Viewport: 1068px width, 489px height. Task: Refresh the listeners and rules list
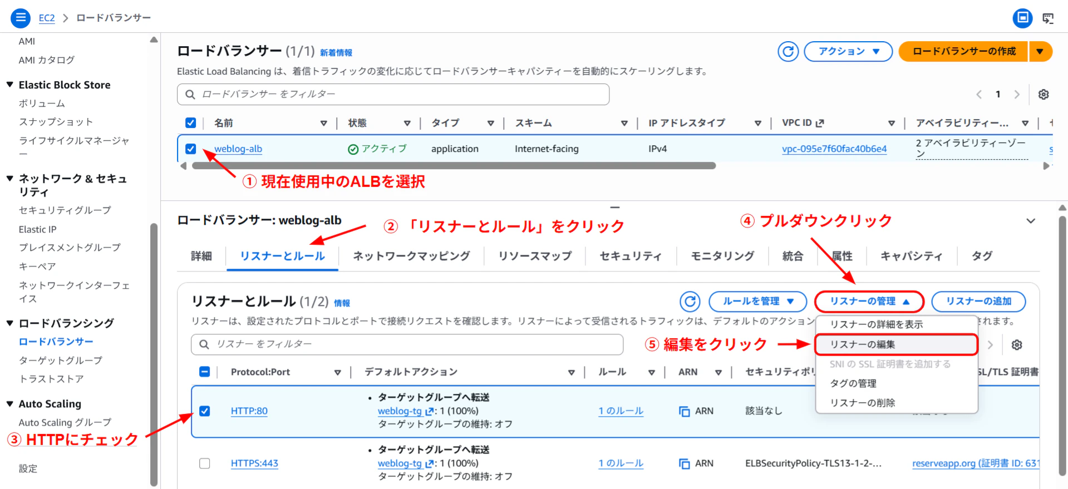point(690,302)
